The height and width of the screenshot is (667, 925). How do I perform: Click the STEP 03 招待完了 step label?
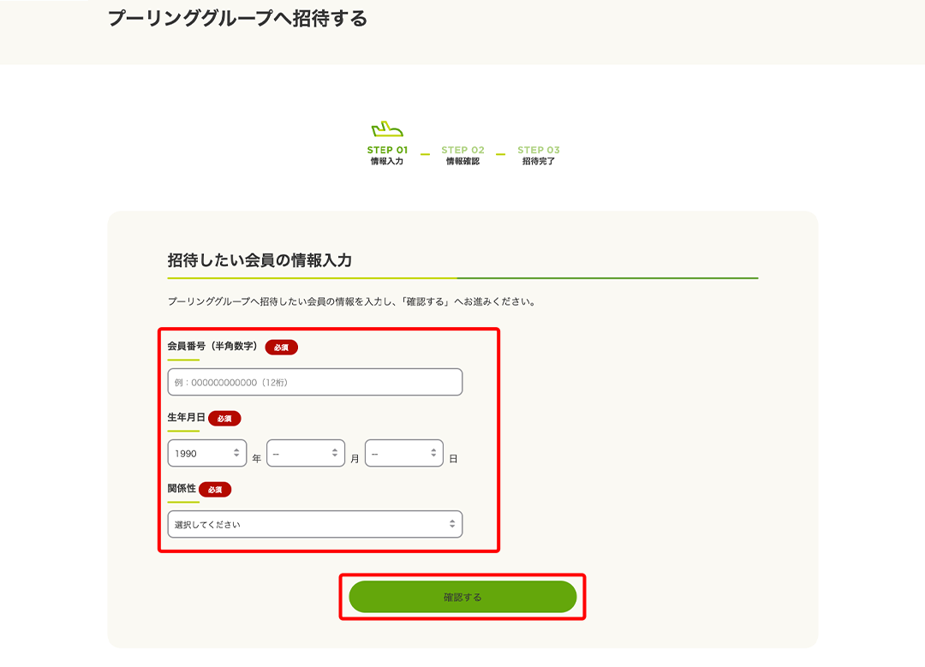(539, 155)
